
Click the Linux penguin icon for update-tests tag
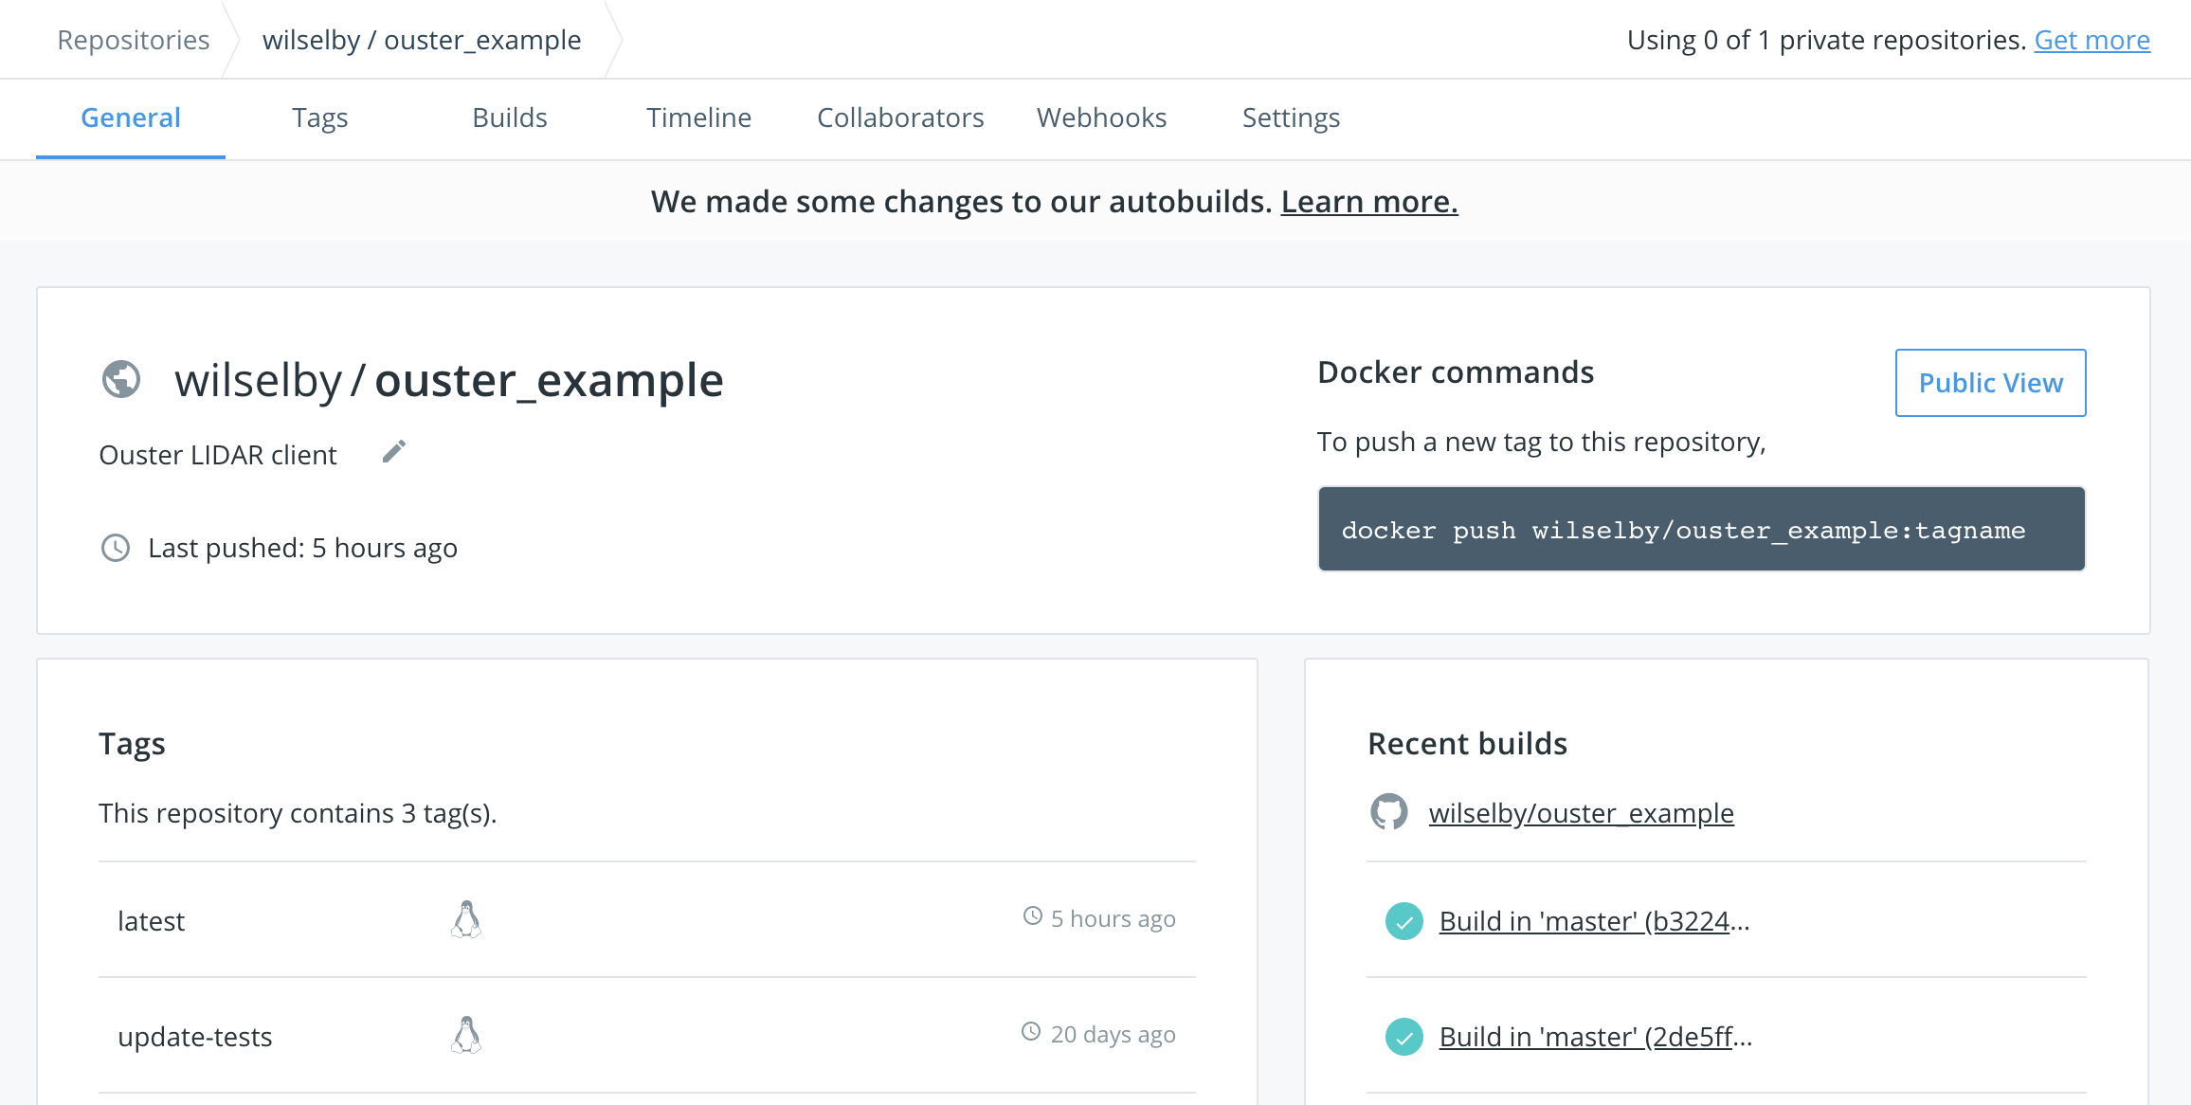pyautogui.click(x=466, y=1035)
